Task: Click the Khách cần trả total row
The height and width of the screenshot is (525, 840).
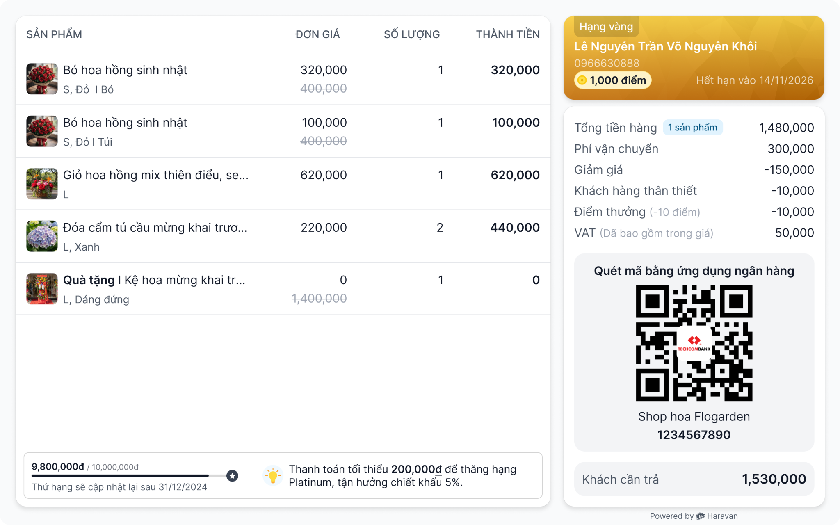Action: 694,479
